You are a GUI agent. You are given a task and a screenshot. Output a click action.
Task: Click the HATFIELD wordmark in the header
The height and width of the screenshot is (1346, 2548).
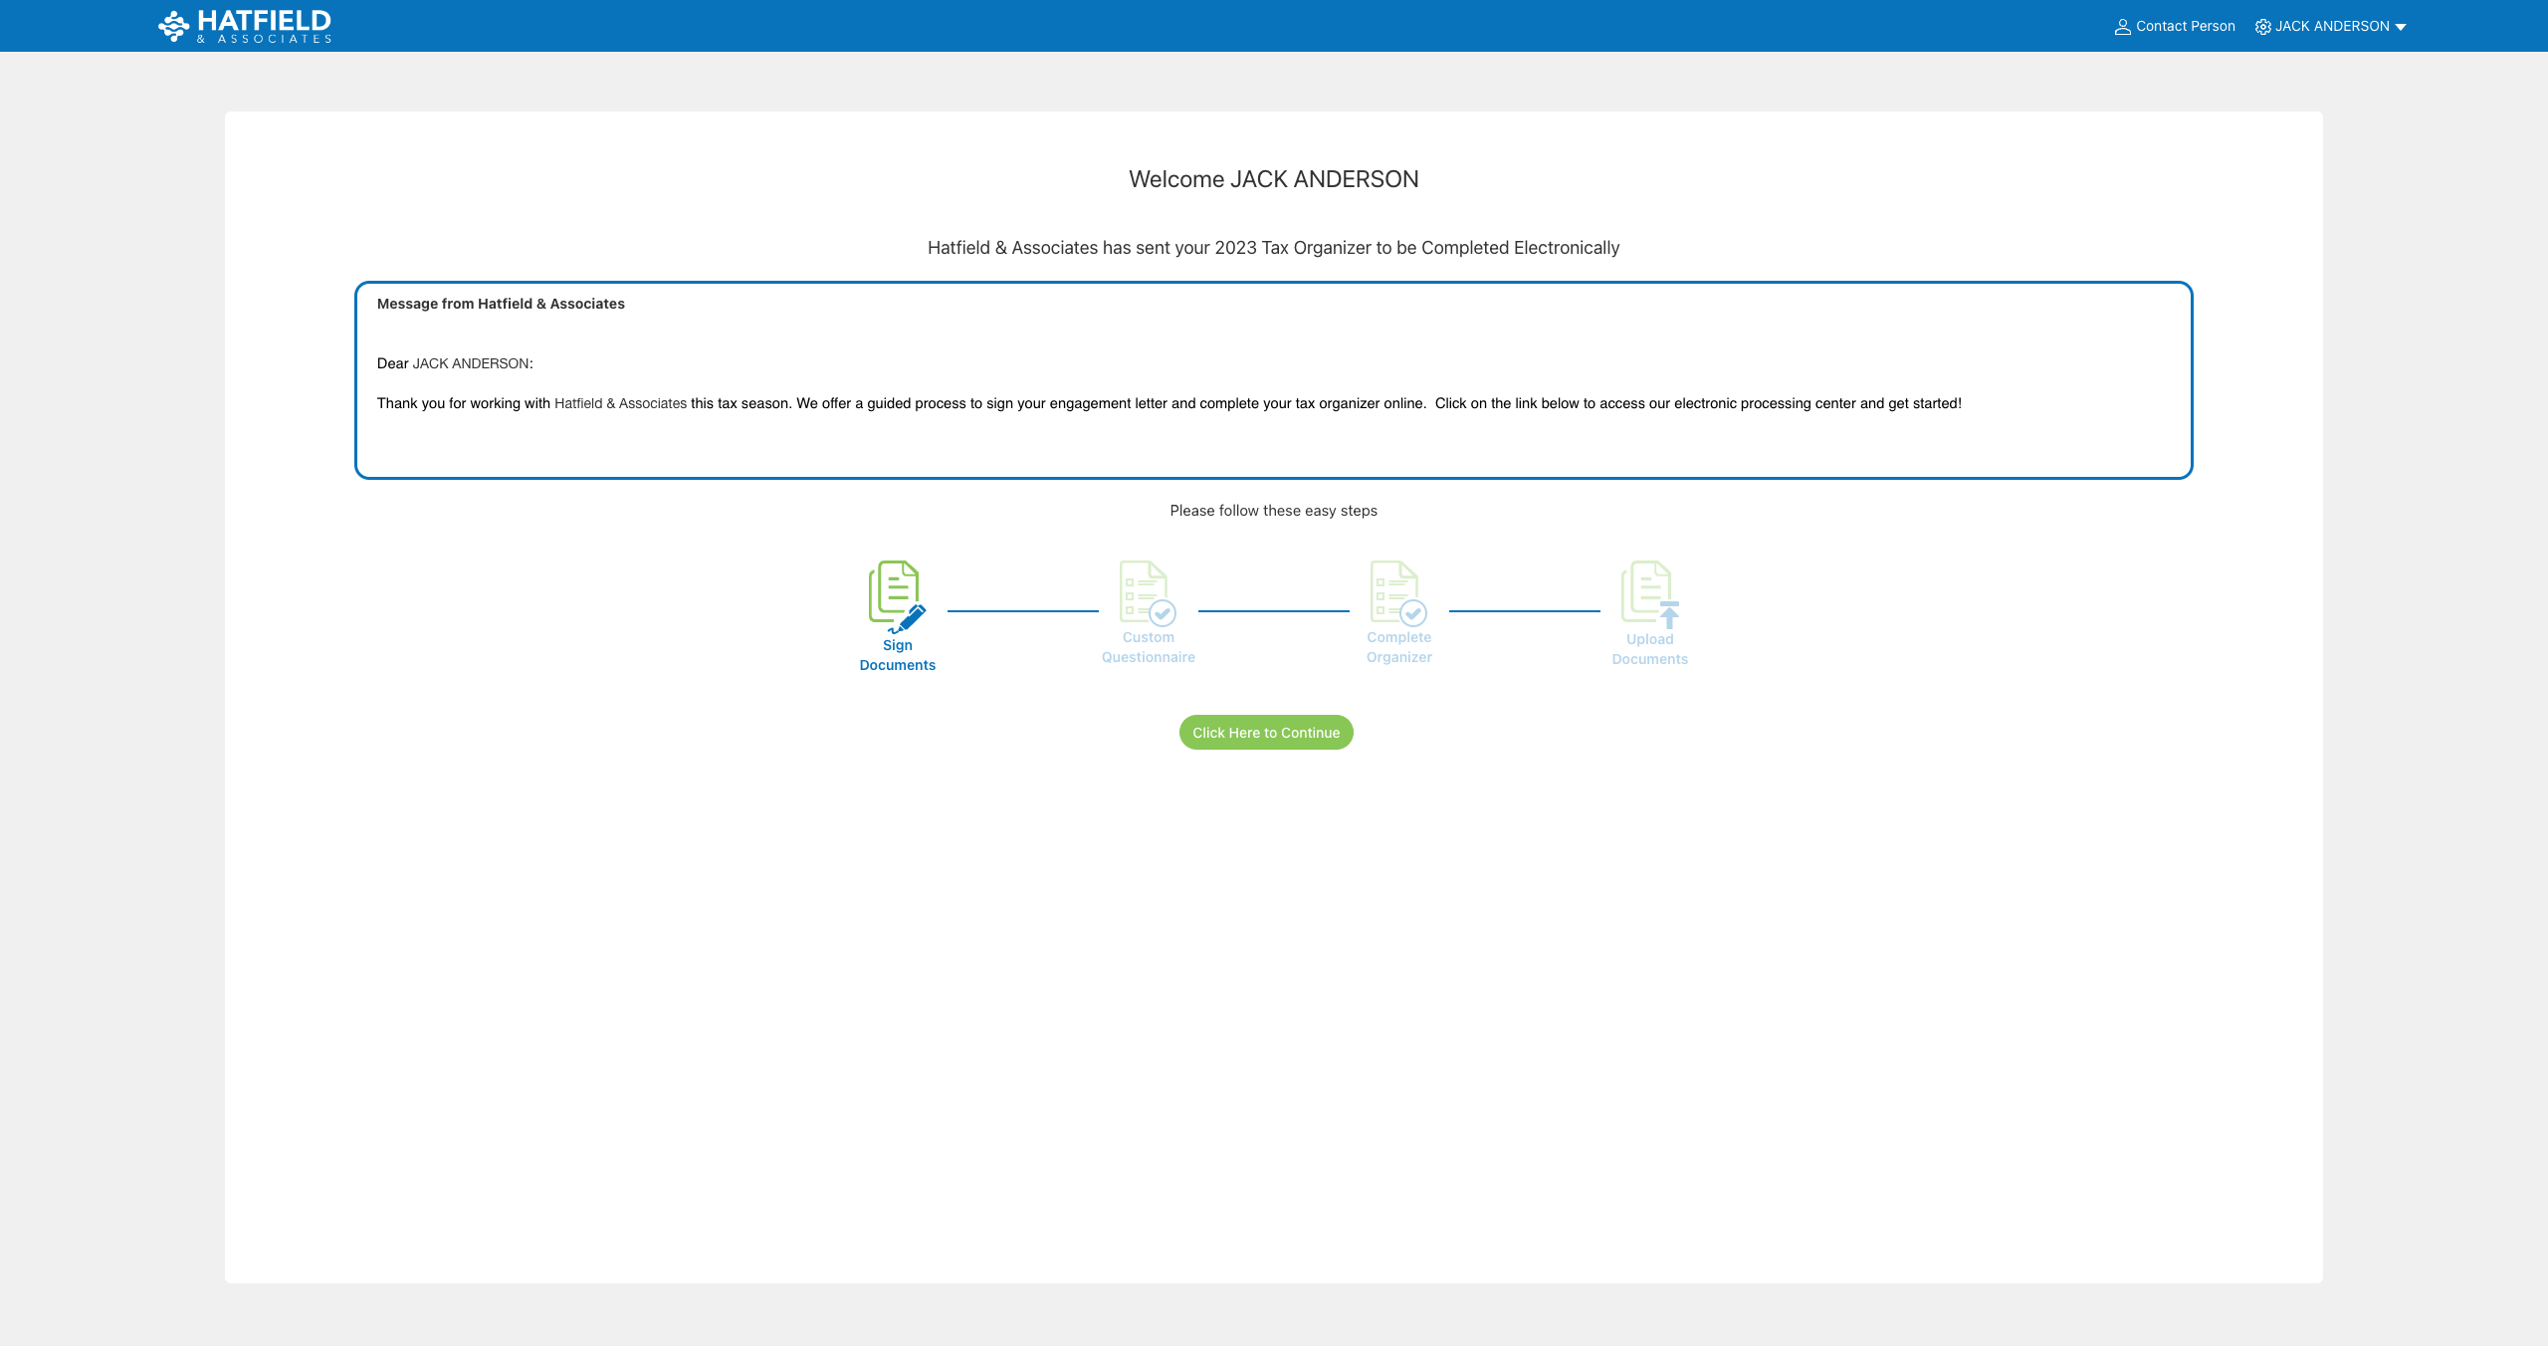click(264, 19)
